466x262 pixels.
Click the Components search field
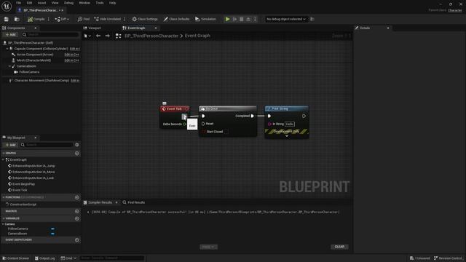tap(50, 35)
